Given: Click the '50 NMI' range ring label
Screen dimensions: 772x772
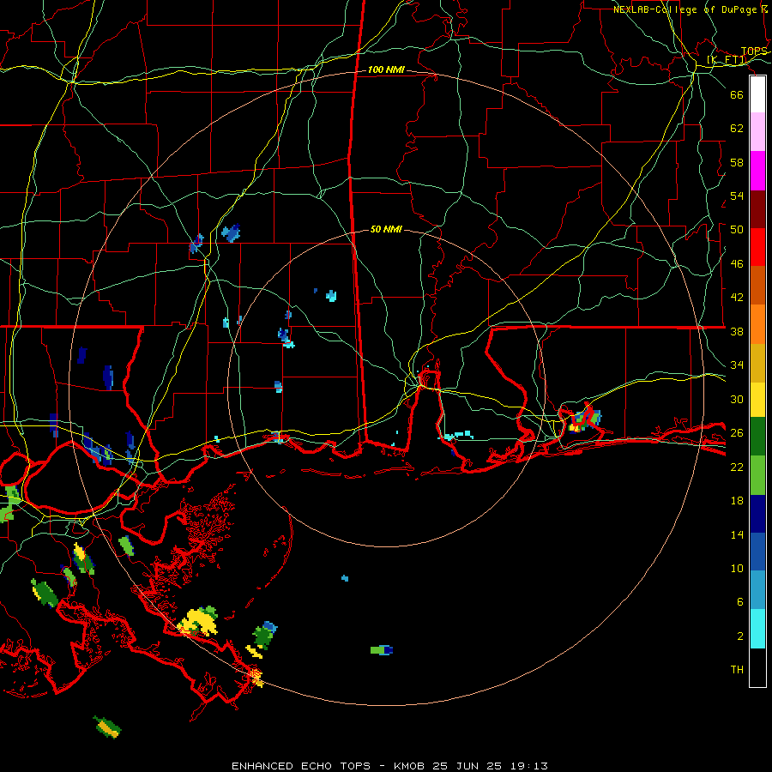Looking at the screenshot, I should pyautogui.click(x=386, y=229).
